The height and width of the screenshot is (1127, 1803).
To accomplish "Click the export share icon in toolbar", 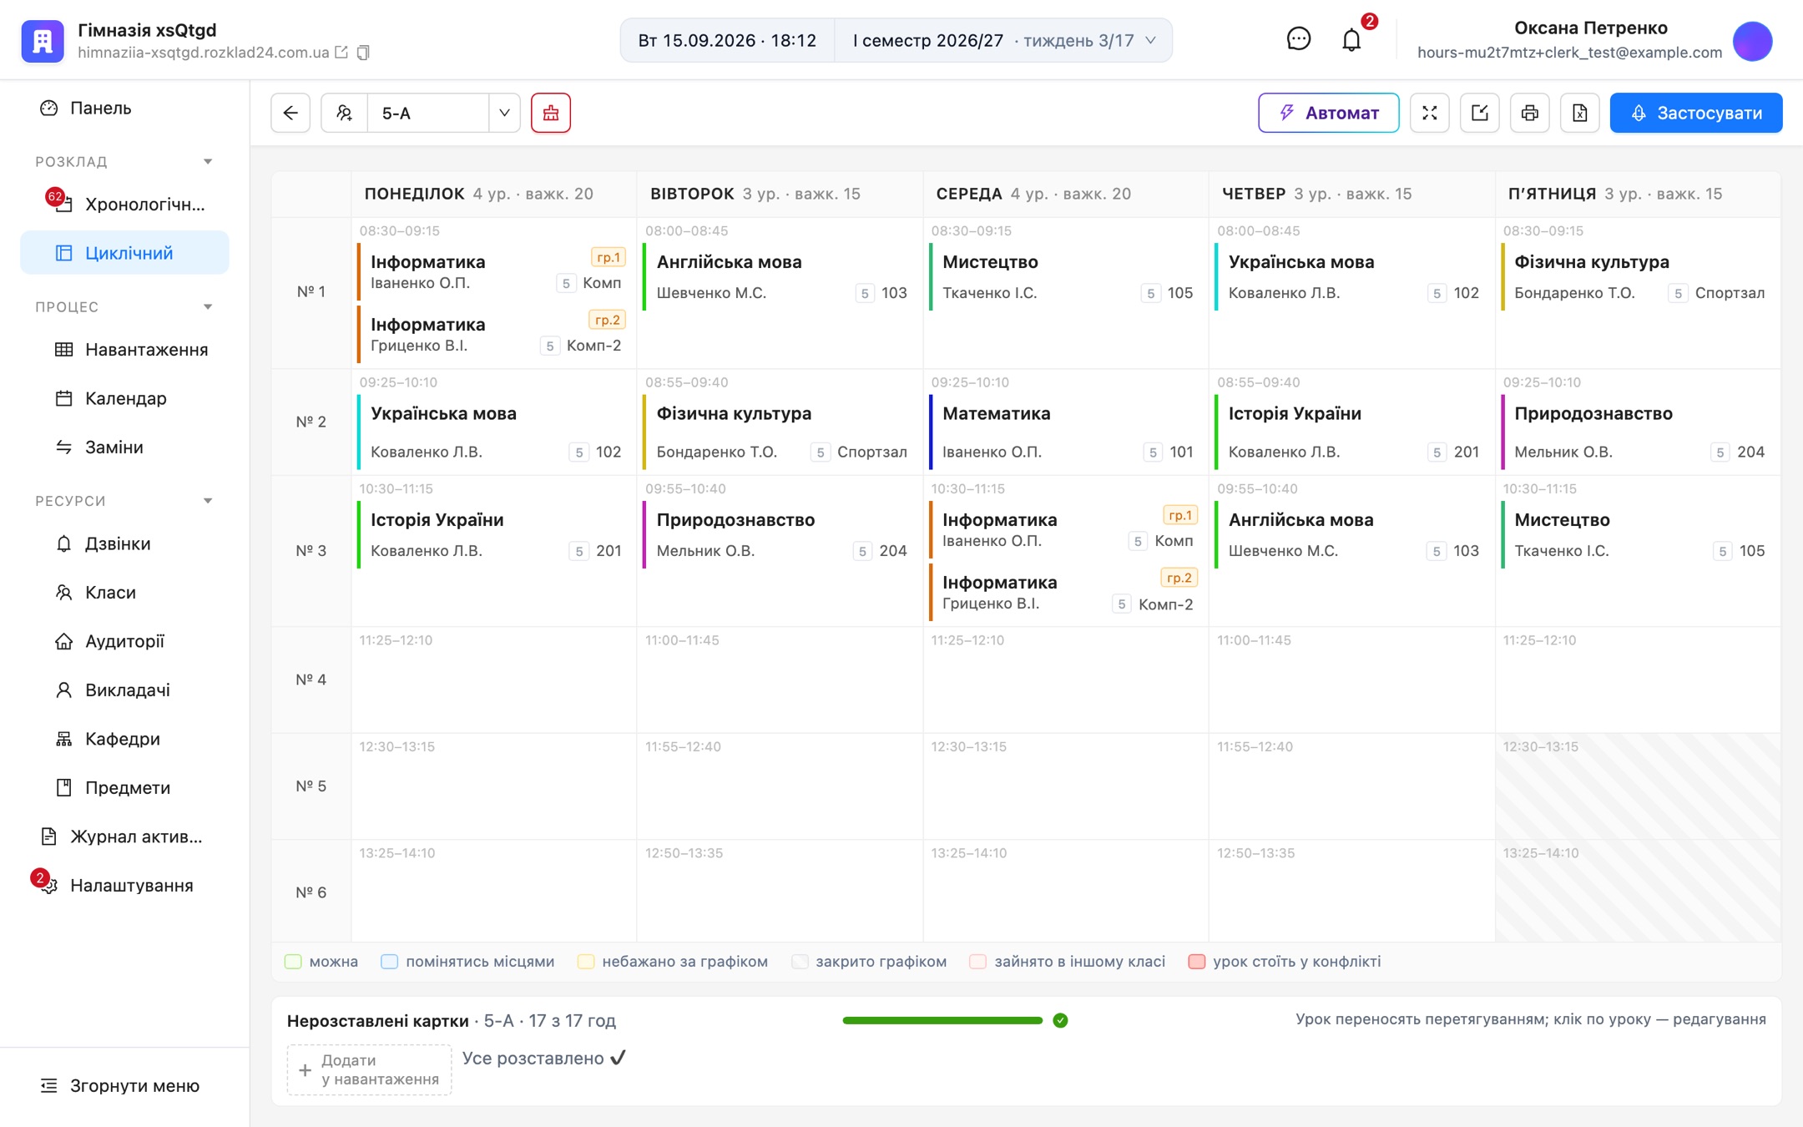I will pos(1480,113).
